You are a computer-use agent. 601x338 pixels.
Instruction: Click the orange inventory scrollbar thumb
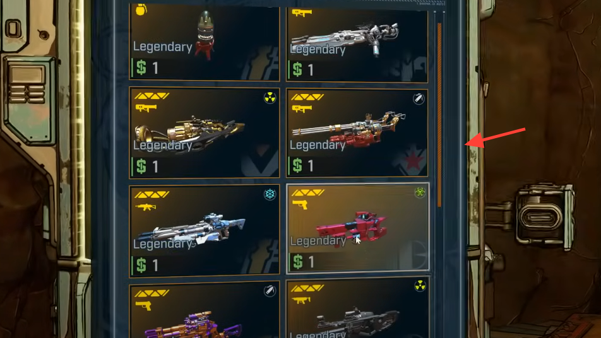pyautogui.click(x=439, y=115)
